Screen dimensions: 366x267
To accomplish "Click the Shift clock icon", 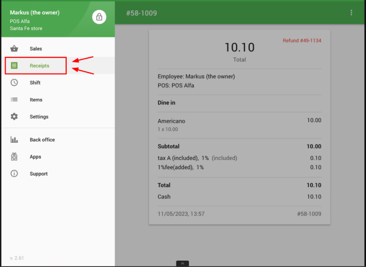I will pos(14,83).
